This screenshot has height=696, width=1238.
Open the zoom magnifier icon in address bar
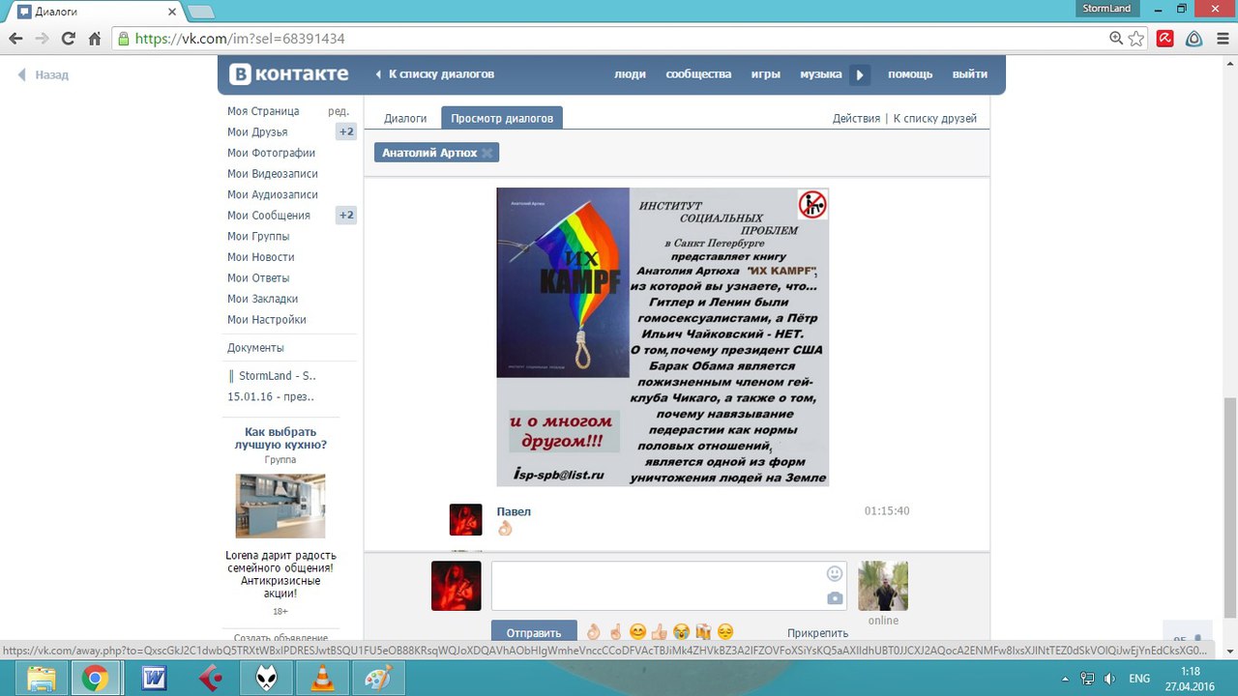coord(1116,39)
